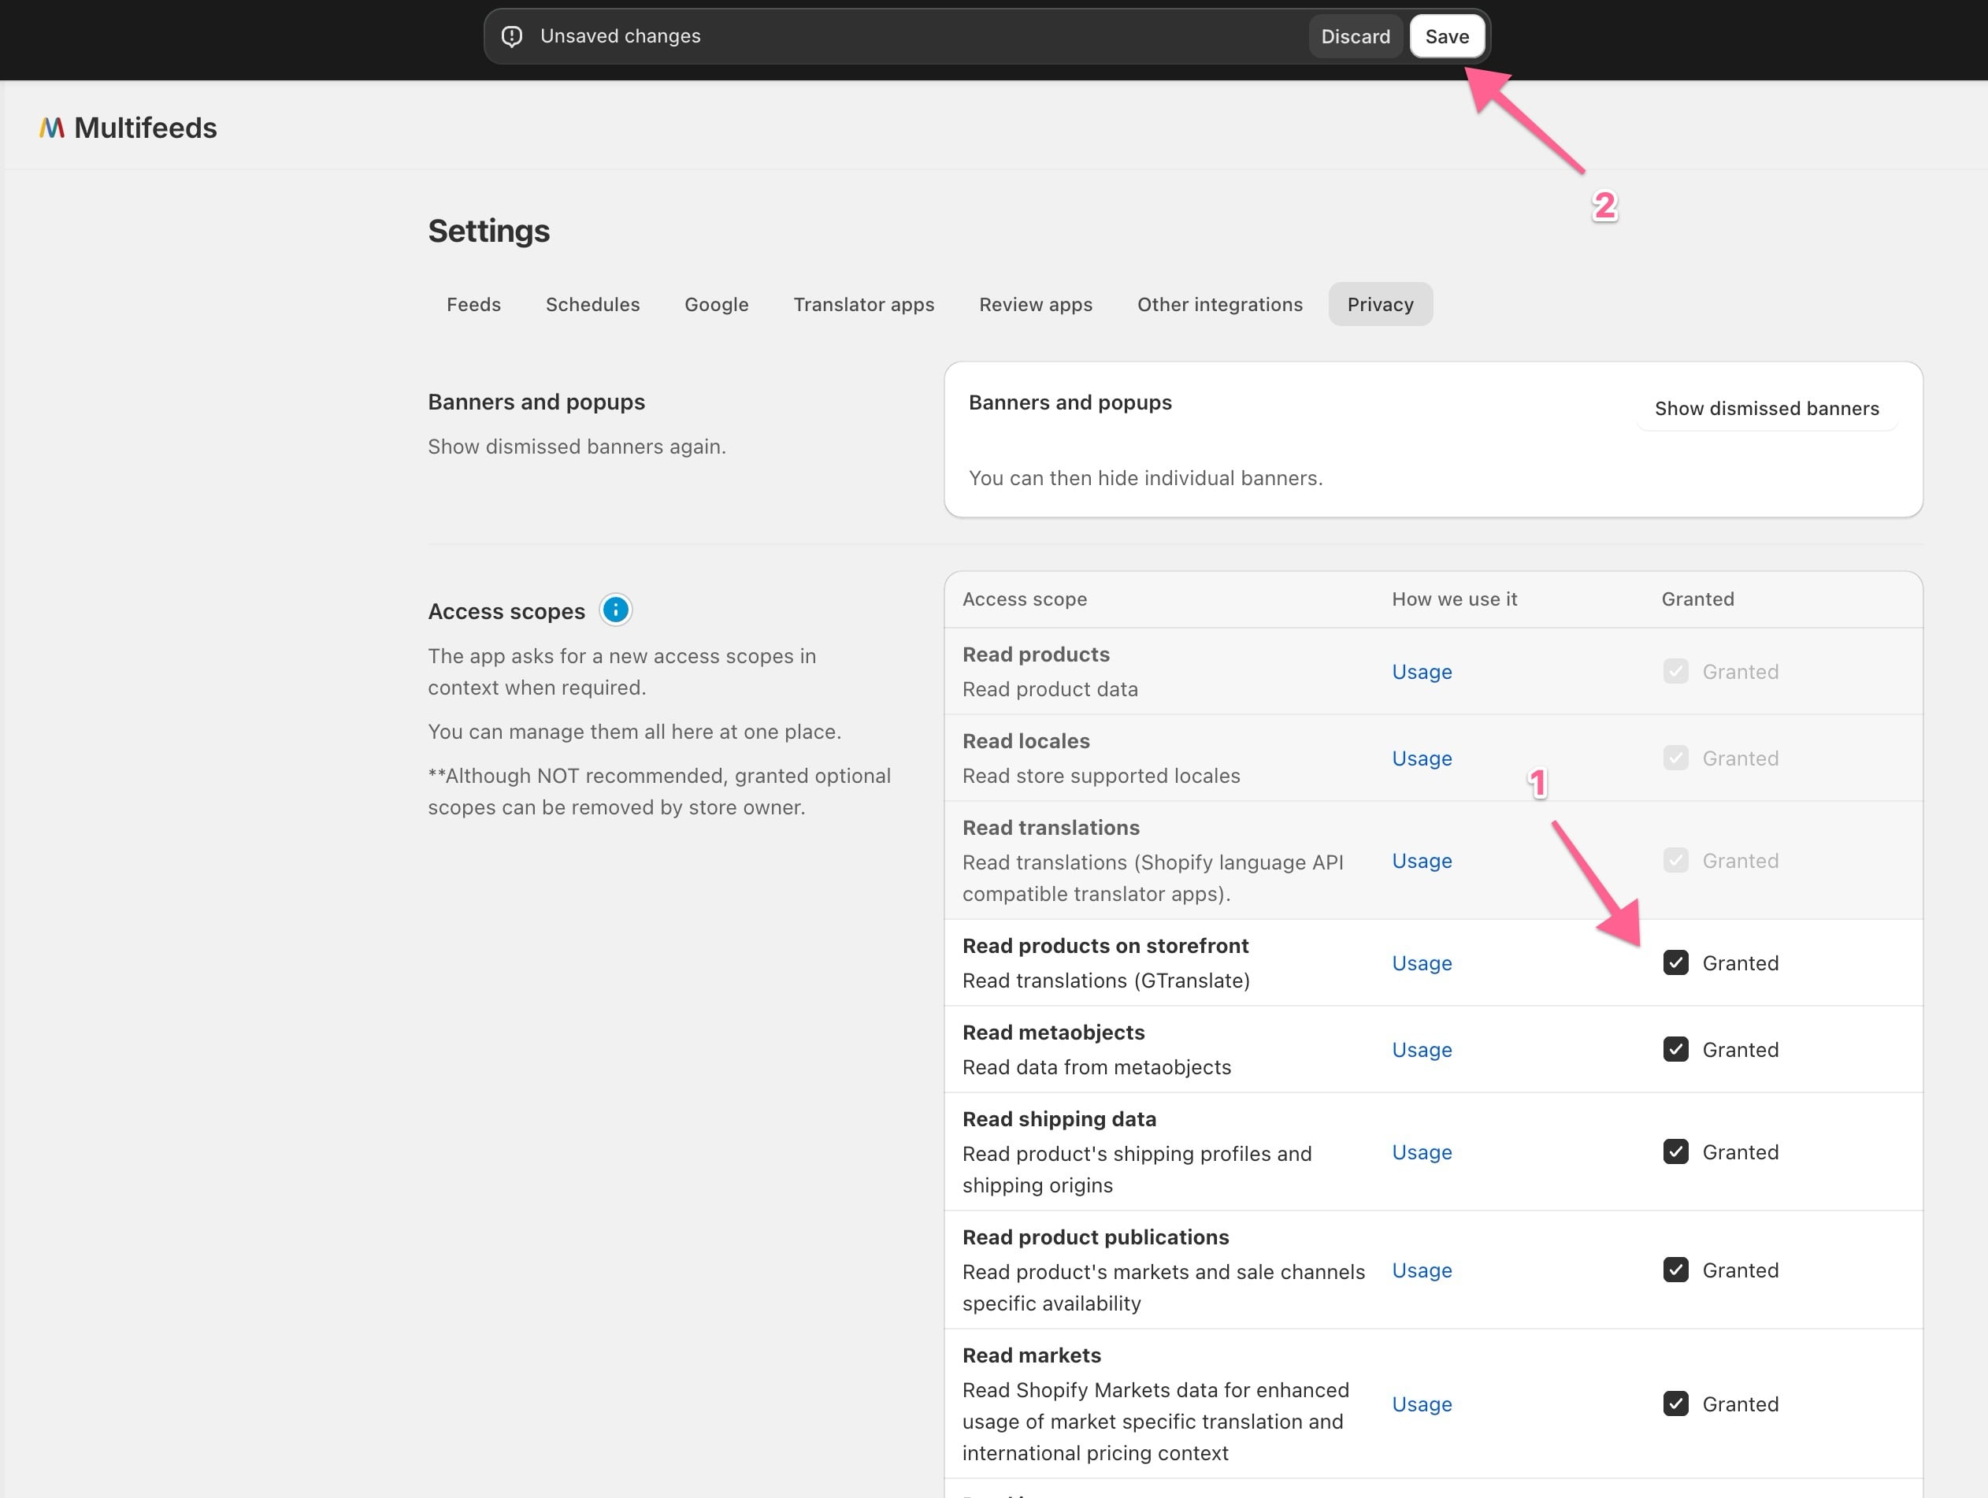
Task: Go to the Google tab
Action: point(716,305)
